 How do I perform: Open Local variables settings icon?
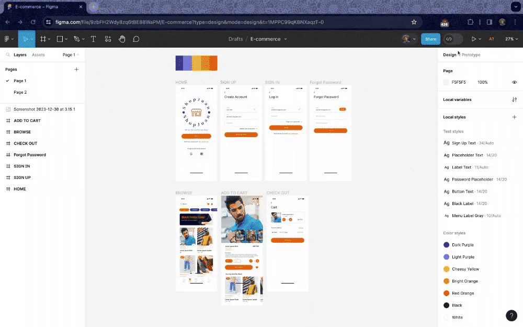point(514,100)
